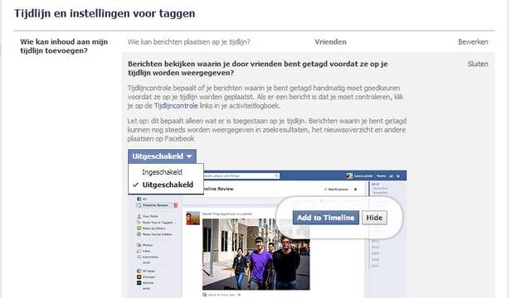
Task: Click the Vrienden audience setting
Action: tap(330, 42)
